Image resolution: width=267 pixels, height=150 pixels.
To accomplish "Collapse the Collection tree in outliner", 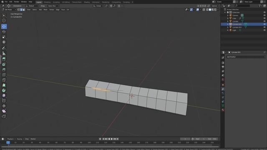I will (x=225, y=12).
